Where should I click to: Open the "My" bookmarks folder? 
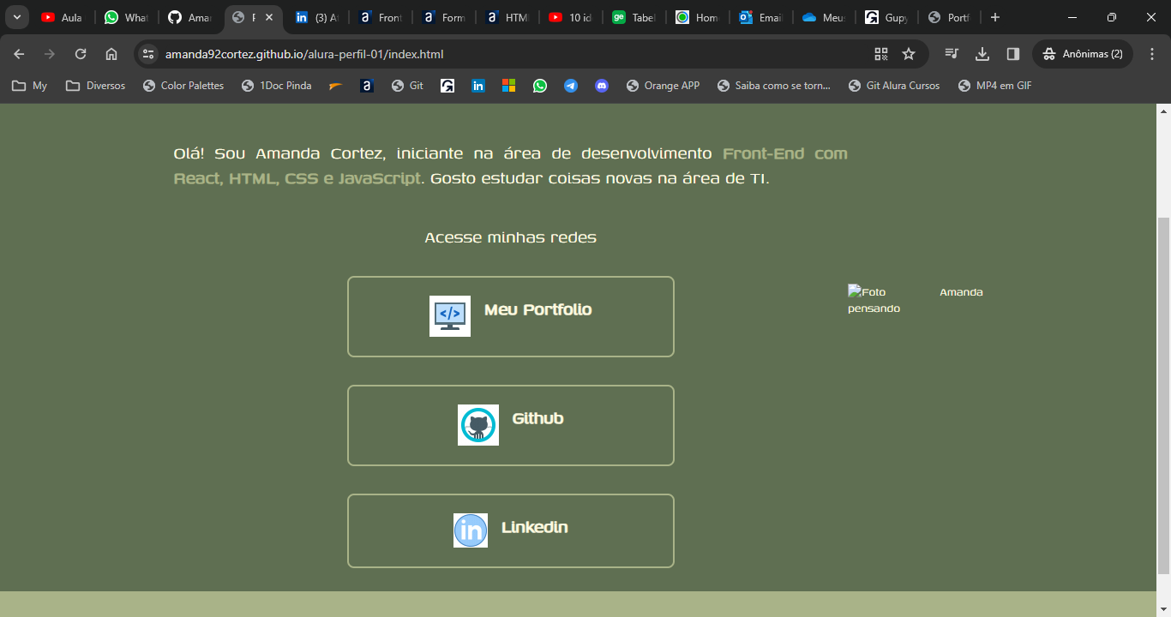(30, 86)
